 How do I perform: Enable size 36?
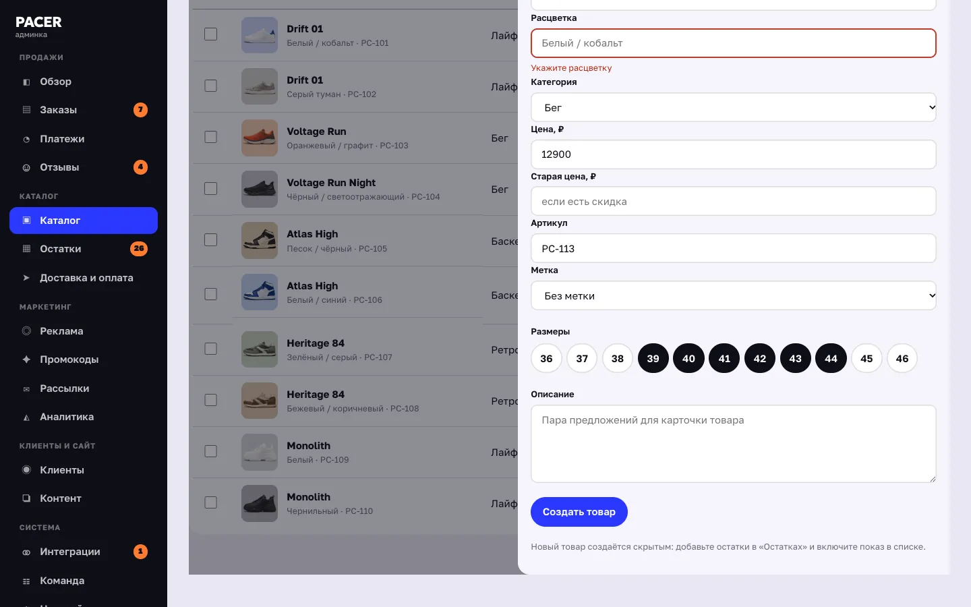[x=546, y=358]
